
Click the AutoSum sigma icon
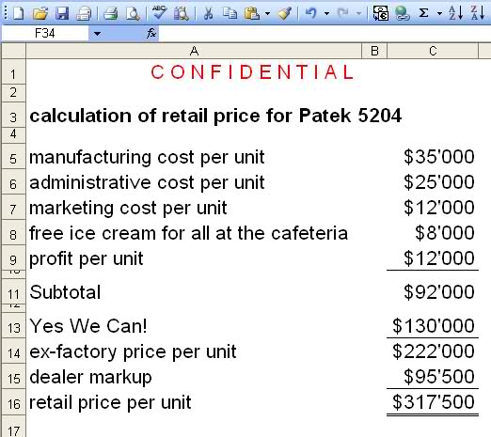pyautogui.click(x=423, y=13)
